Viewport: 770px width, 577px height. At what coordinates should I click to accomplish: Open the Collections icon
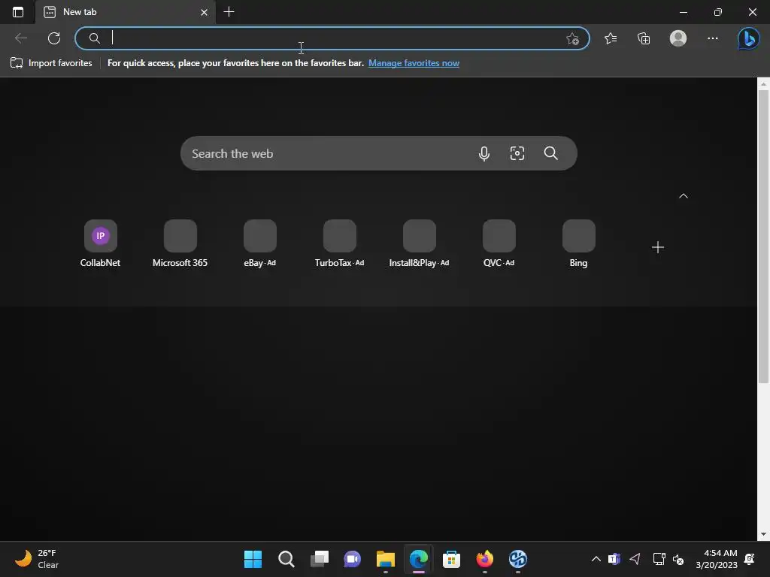[644, 38]
